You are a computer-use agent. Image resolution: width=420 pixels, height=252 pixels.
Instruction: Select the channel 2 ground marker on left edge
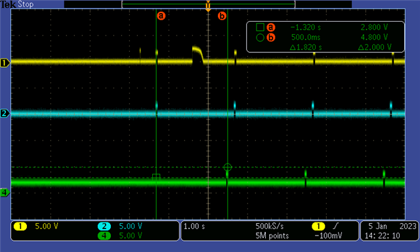5,114
